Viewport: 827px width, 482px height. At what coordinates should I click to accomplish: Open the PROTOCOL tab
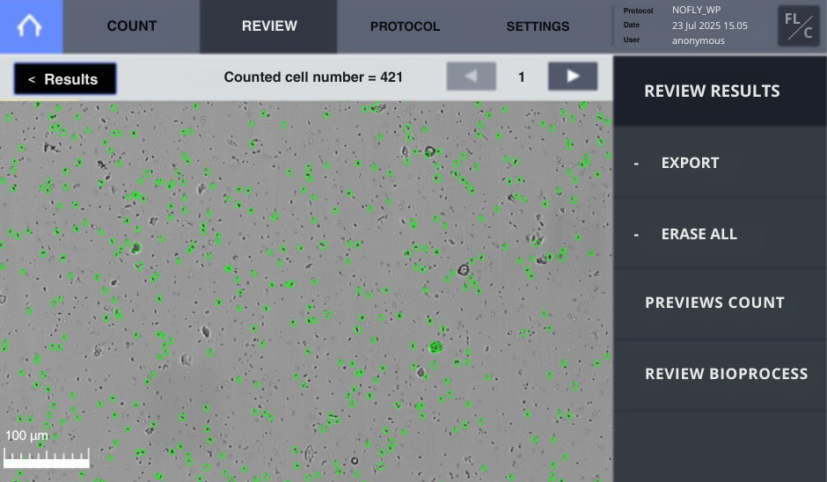(x=405, y=26)
